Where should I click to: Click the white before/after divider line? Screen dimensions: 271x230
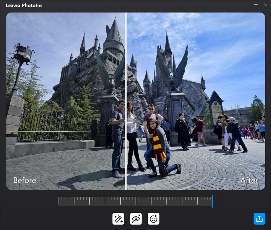pos(126,102)
